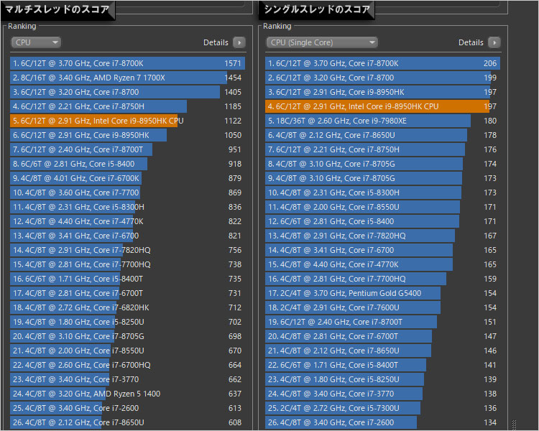Click the Details arrow in the Single Core ranking

(x=494, y=42)
